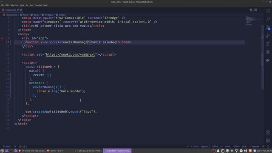
Task: Open the clock showing Sat 19 Feb
Action: (x=264, y=151)
